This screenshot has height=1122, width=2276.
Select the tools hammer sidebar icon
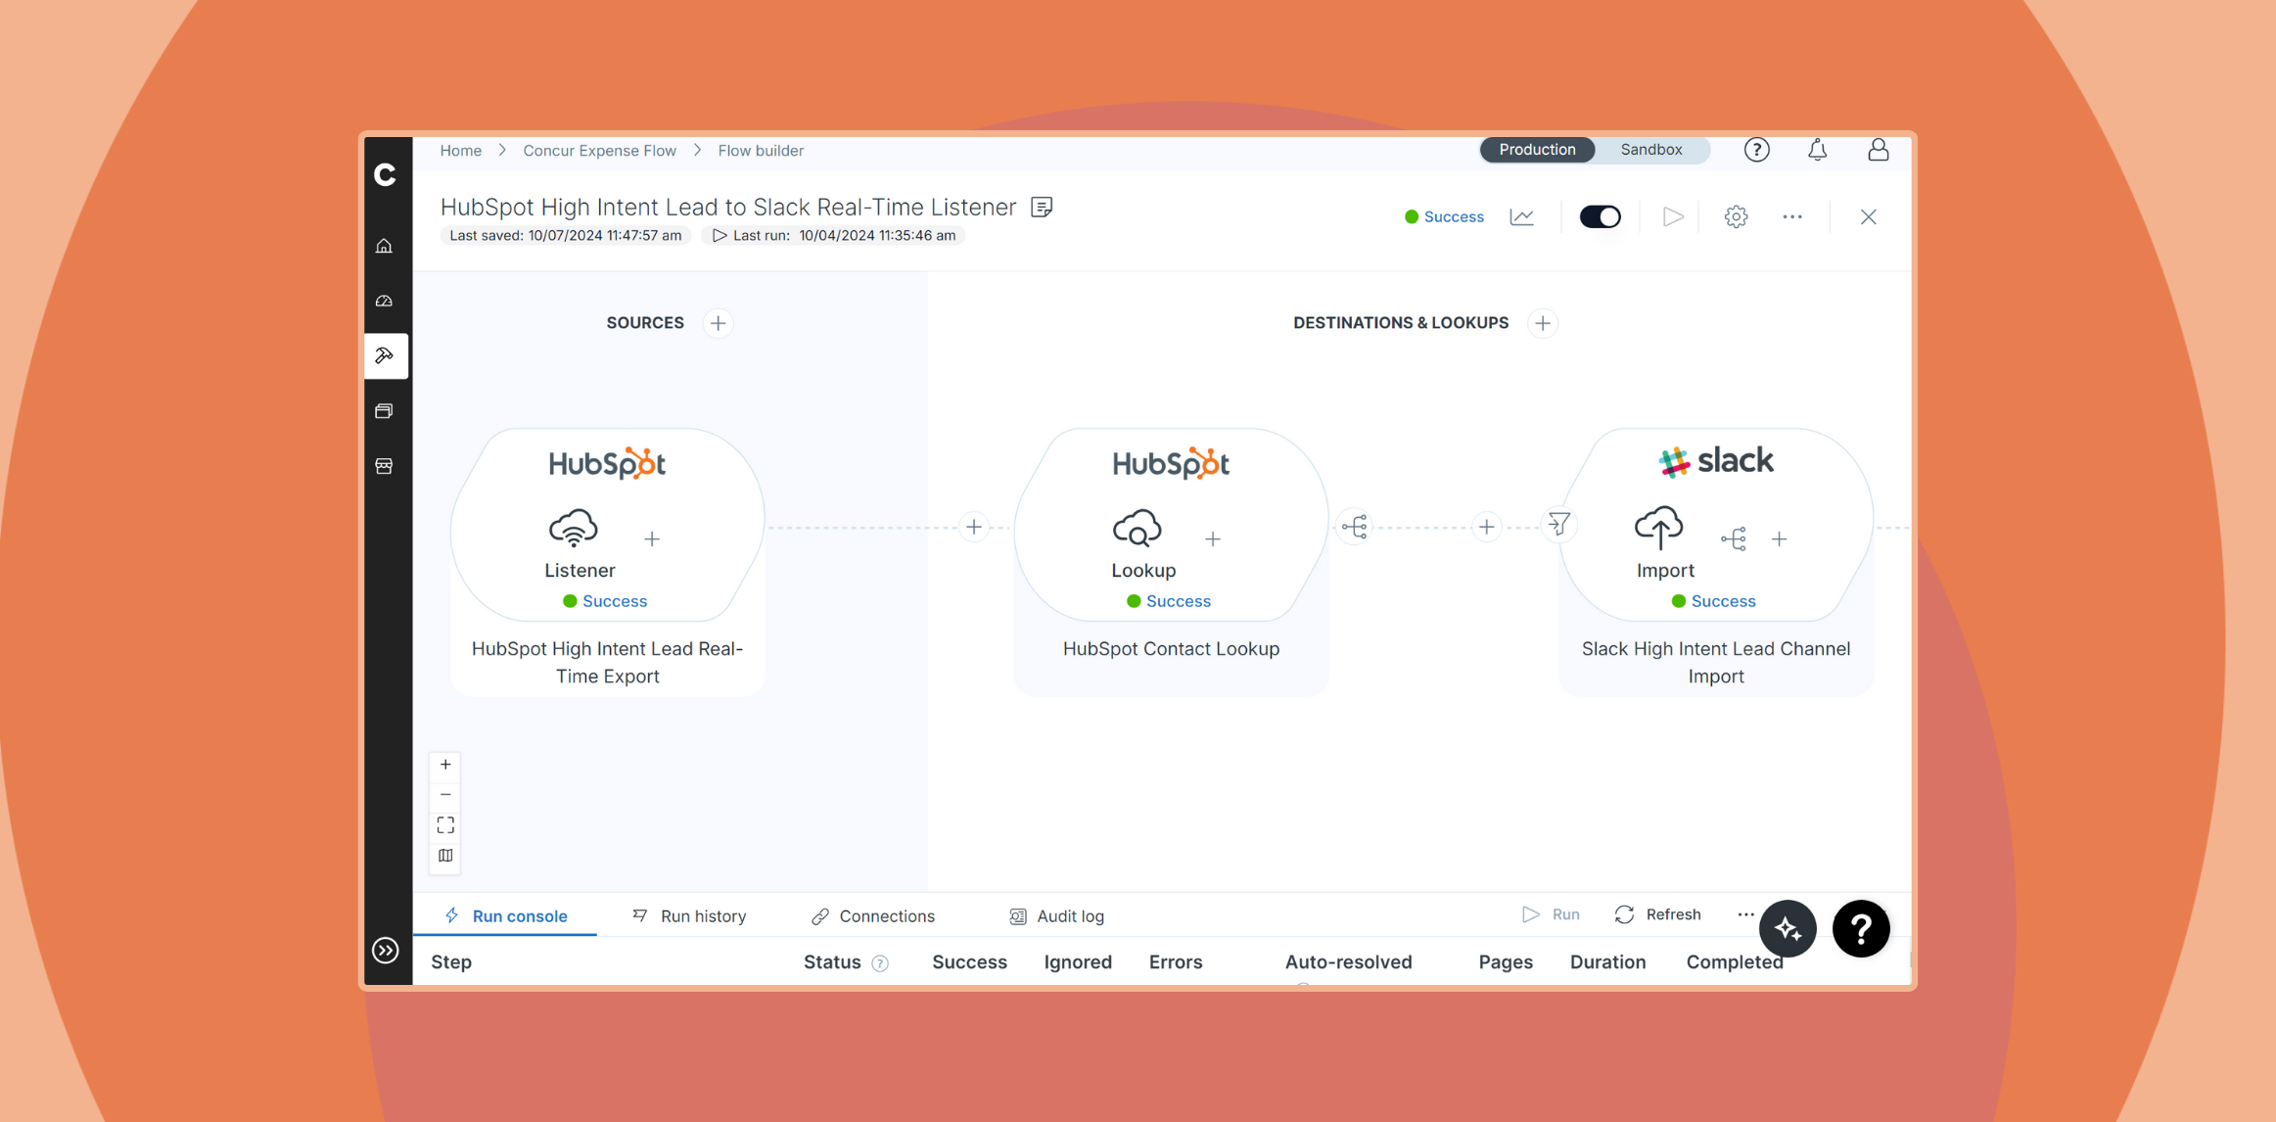385,355
